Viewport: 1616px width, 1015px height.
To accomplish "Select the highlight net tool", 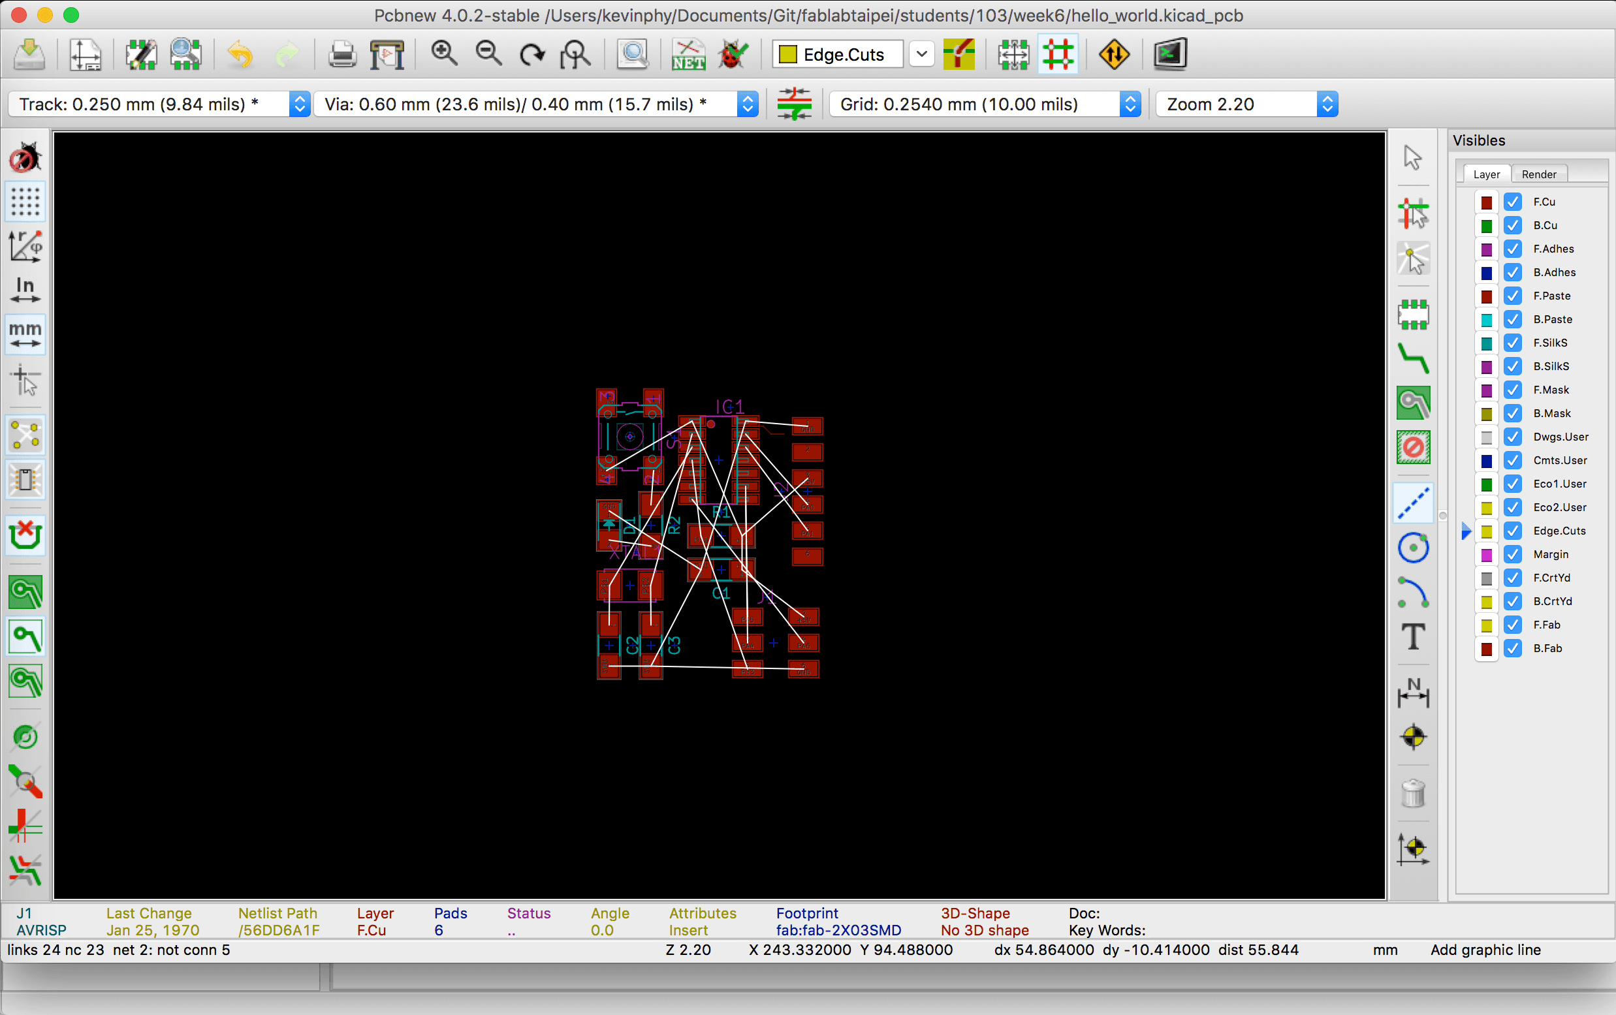I will 1414,214.
